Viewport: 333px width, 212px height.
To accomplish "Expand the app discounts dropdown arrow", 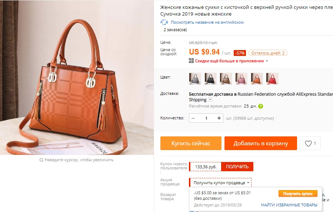I will [267, 61].
